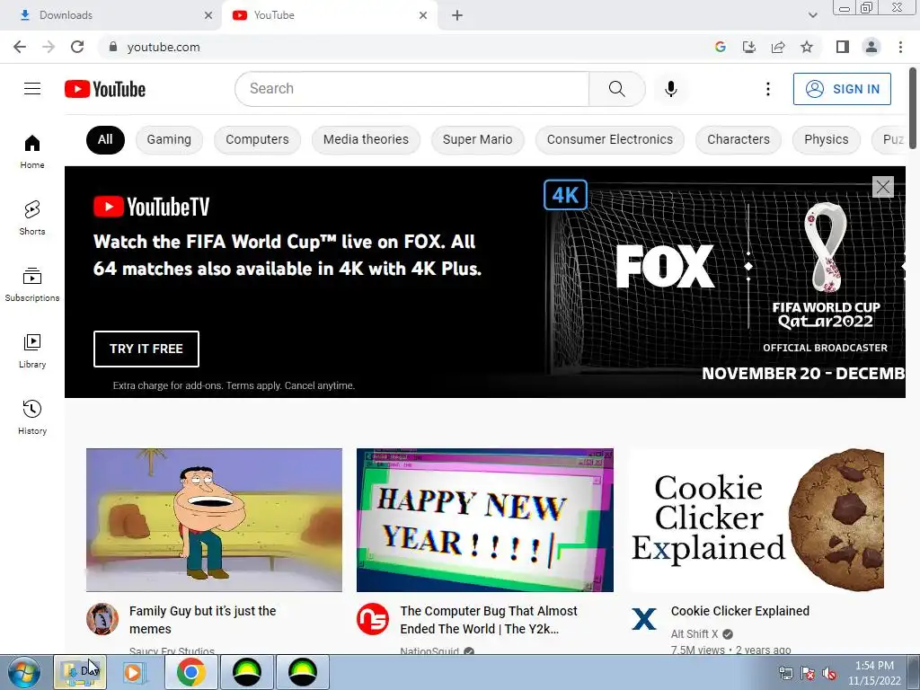Screen dimensions: 920x690
Task: Dismiss the YouTube TV banner ad
Action: (882, 187)
